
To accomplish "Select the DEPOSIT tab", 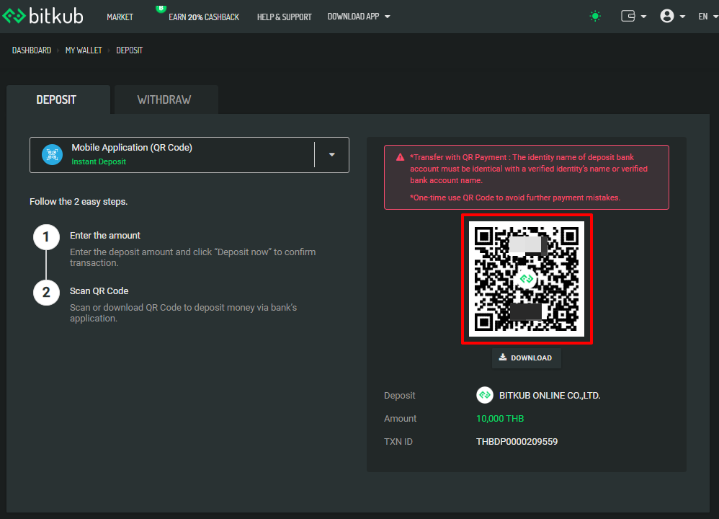I will [58, 99].
